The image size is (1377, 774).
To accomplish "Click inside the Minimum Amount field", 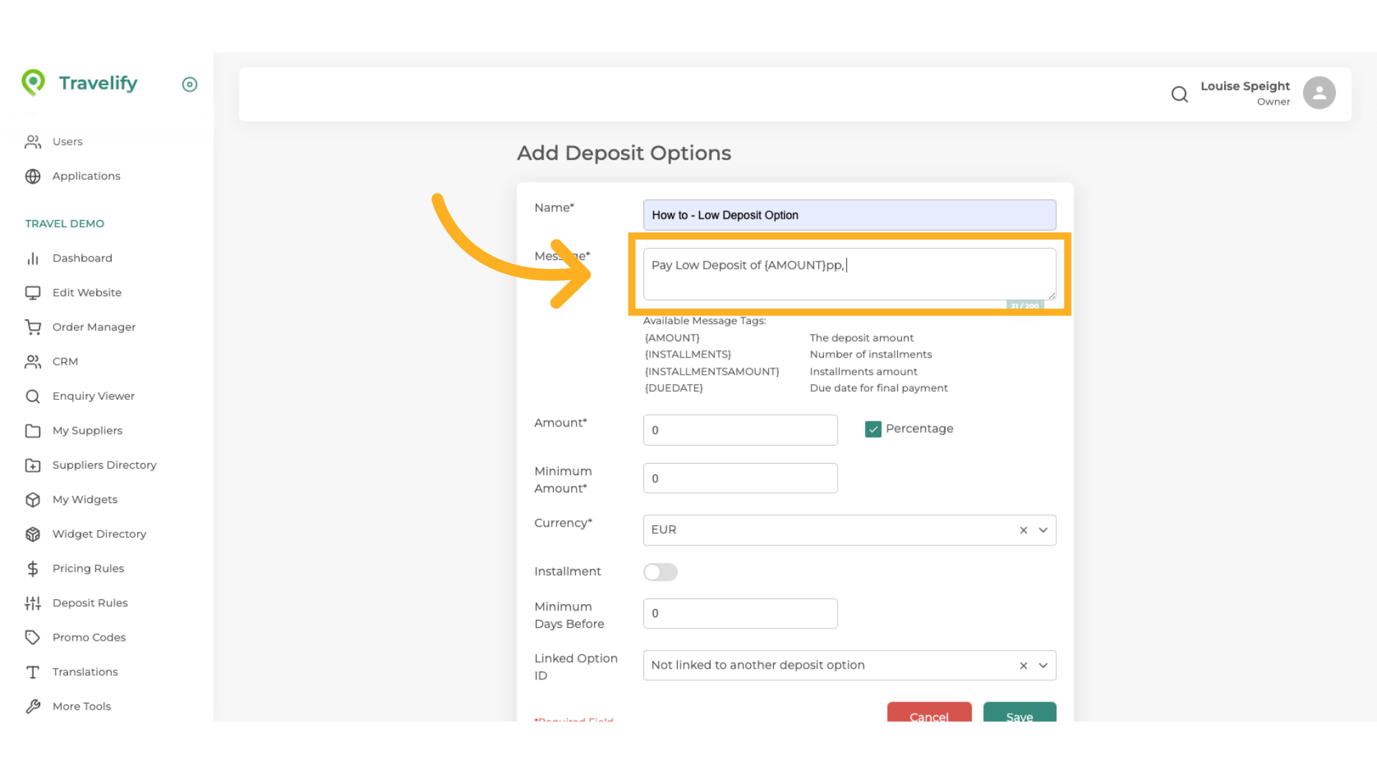I will [x=740, y=478].
